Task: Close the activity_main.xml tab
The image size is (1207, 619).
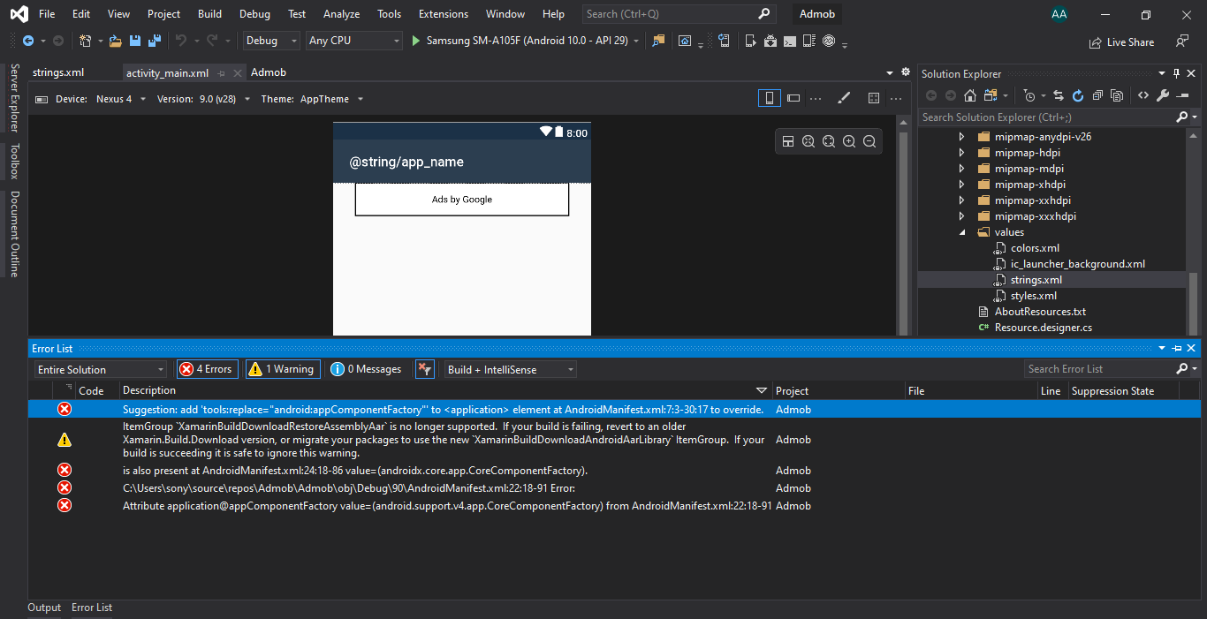Action: click(x=237, y=73)
